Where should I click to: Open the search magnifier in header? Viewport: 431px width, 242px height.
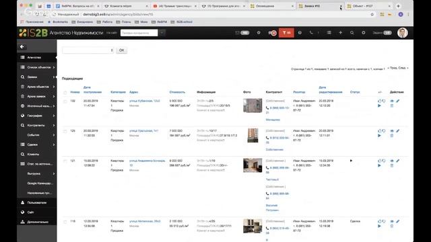352,33
